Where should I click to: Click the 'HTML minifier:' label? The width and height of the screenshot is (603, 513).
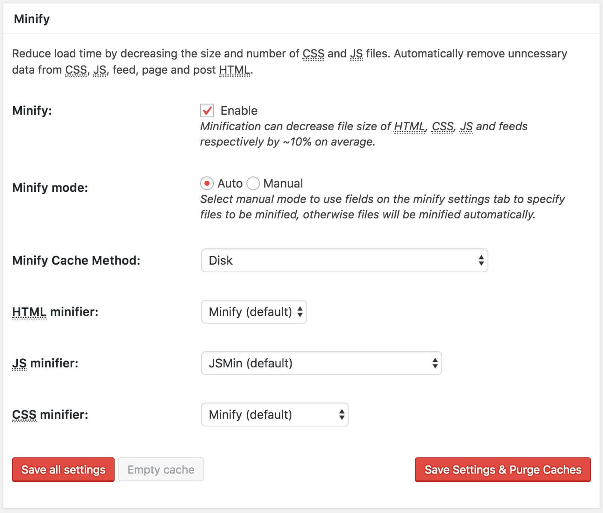(x=55, y=312)
